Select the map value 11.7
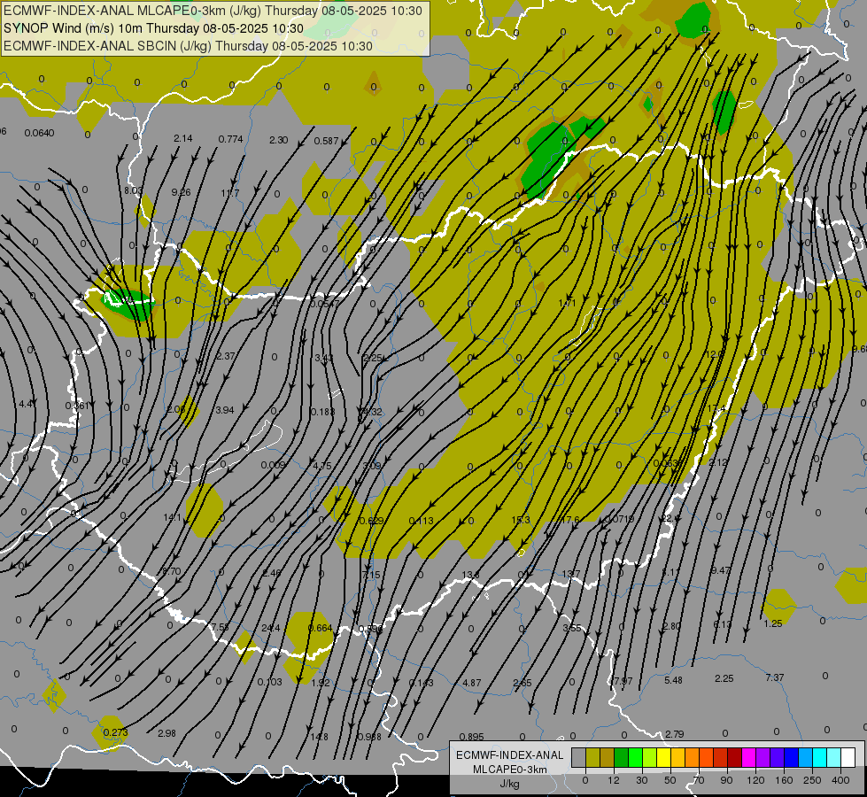 point(230,193)
